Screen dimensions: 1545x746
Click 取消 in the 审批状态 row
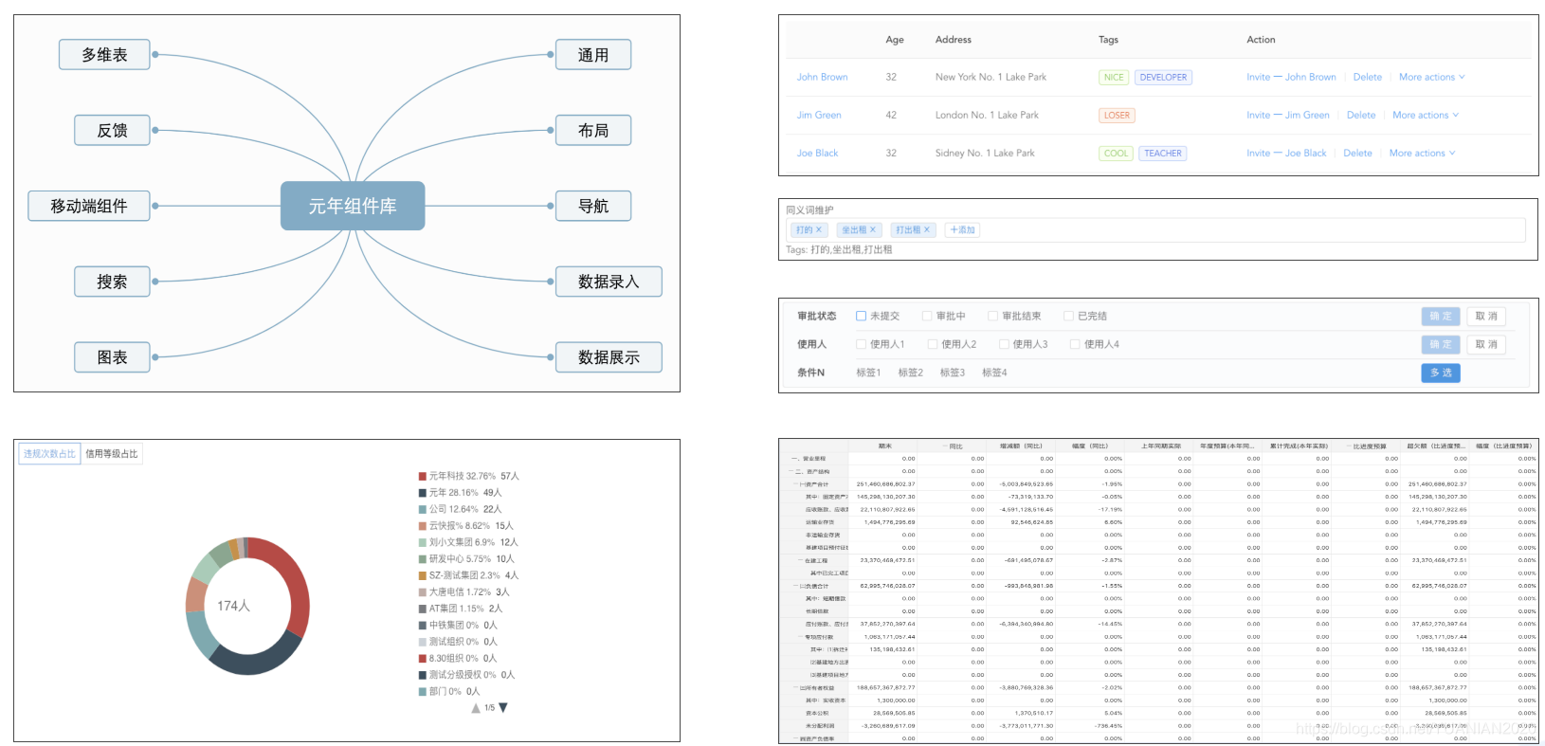point(1486,317)
